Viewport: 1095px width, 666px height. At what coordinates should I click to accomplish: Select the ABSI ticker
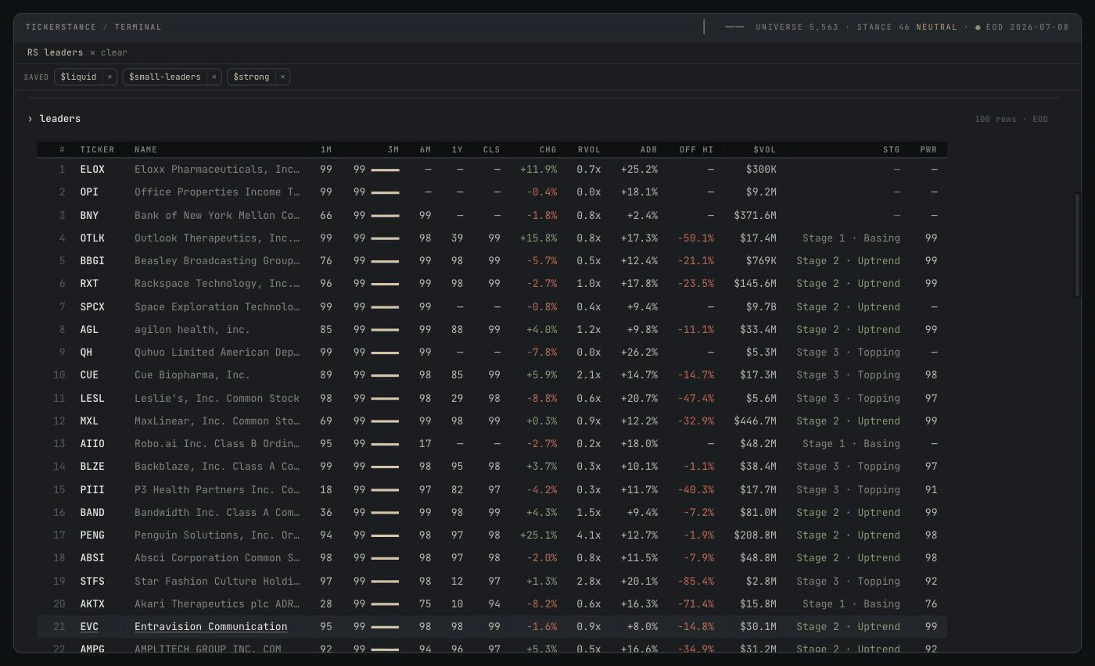click(92, 557)
